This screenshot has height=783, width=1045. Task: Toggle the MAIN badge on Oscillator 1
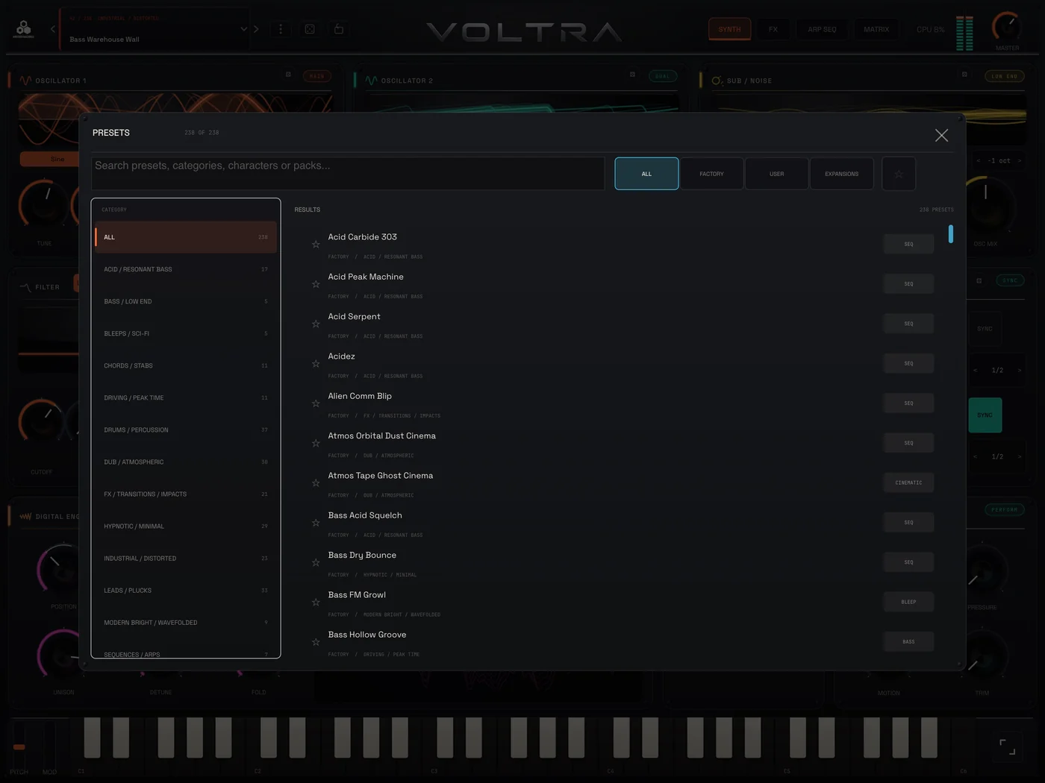(x=317, y=76)
